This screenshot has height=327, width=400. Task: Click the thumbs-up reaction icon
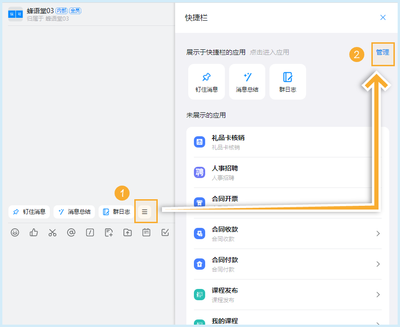[34, 232]
